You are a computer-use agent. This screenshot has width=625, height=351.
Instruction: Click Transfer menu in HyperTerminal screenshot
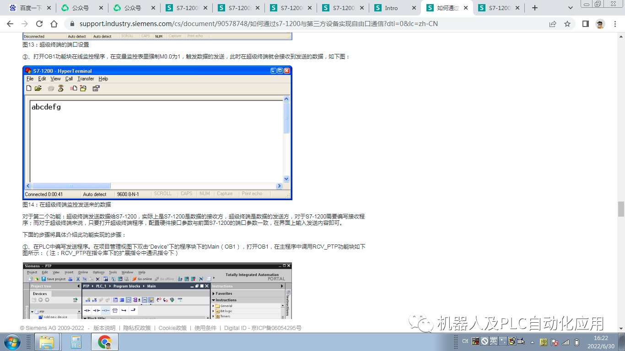pyautogui.click(x=86, y=79)
